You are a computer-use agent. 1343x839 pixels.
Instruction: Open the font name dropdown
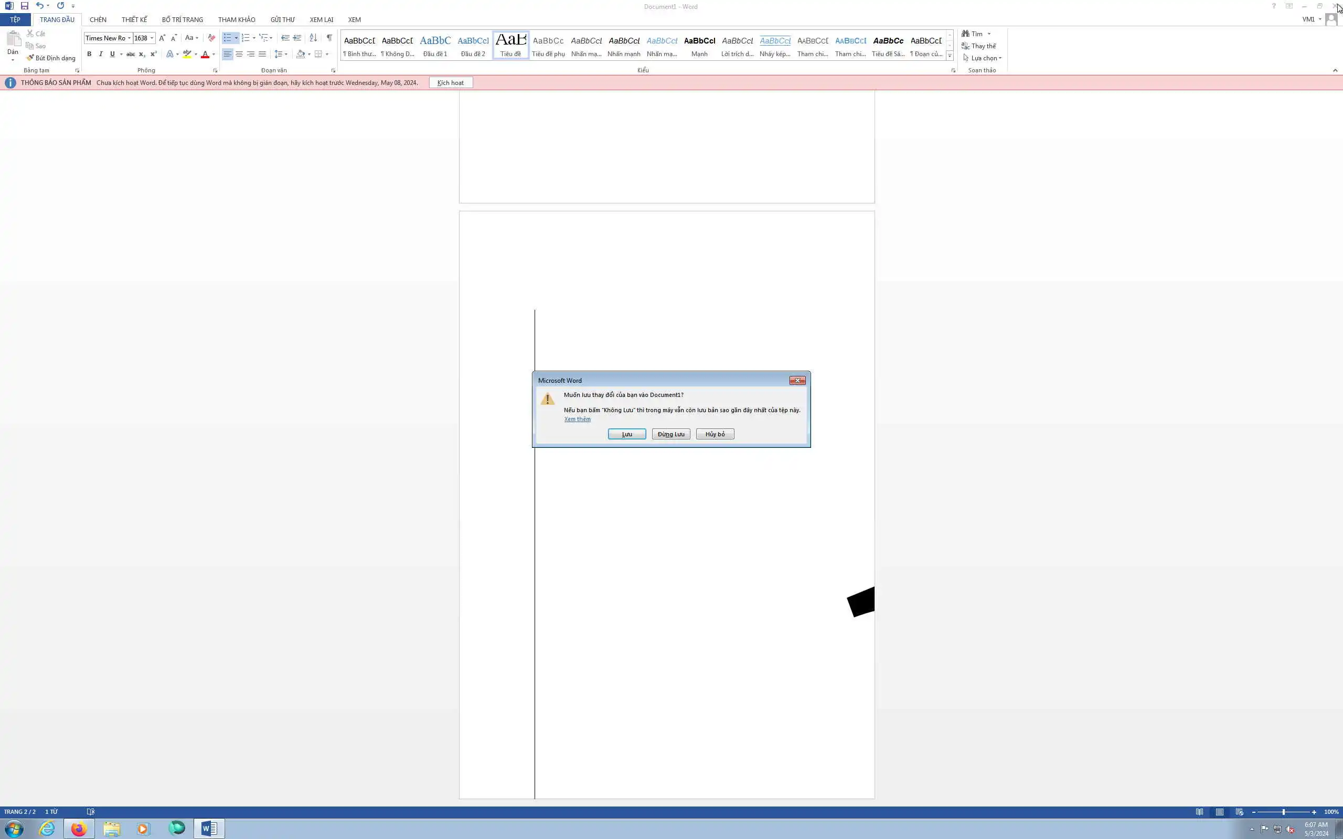tap(129, 38)
